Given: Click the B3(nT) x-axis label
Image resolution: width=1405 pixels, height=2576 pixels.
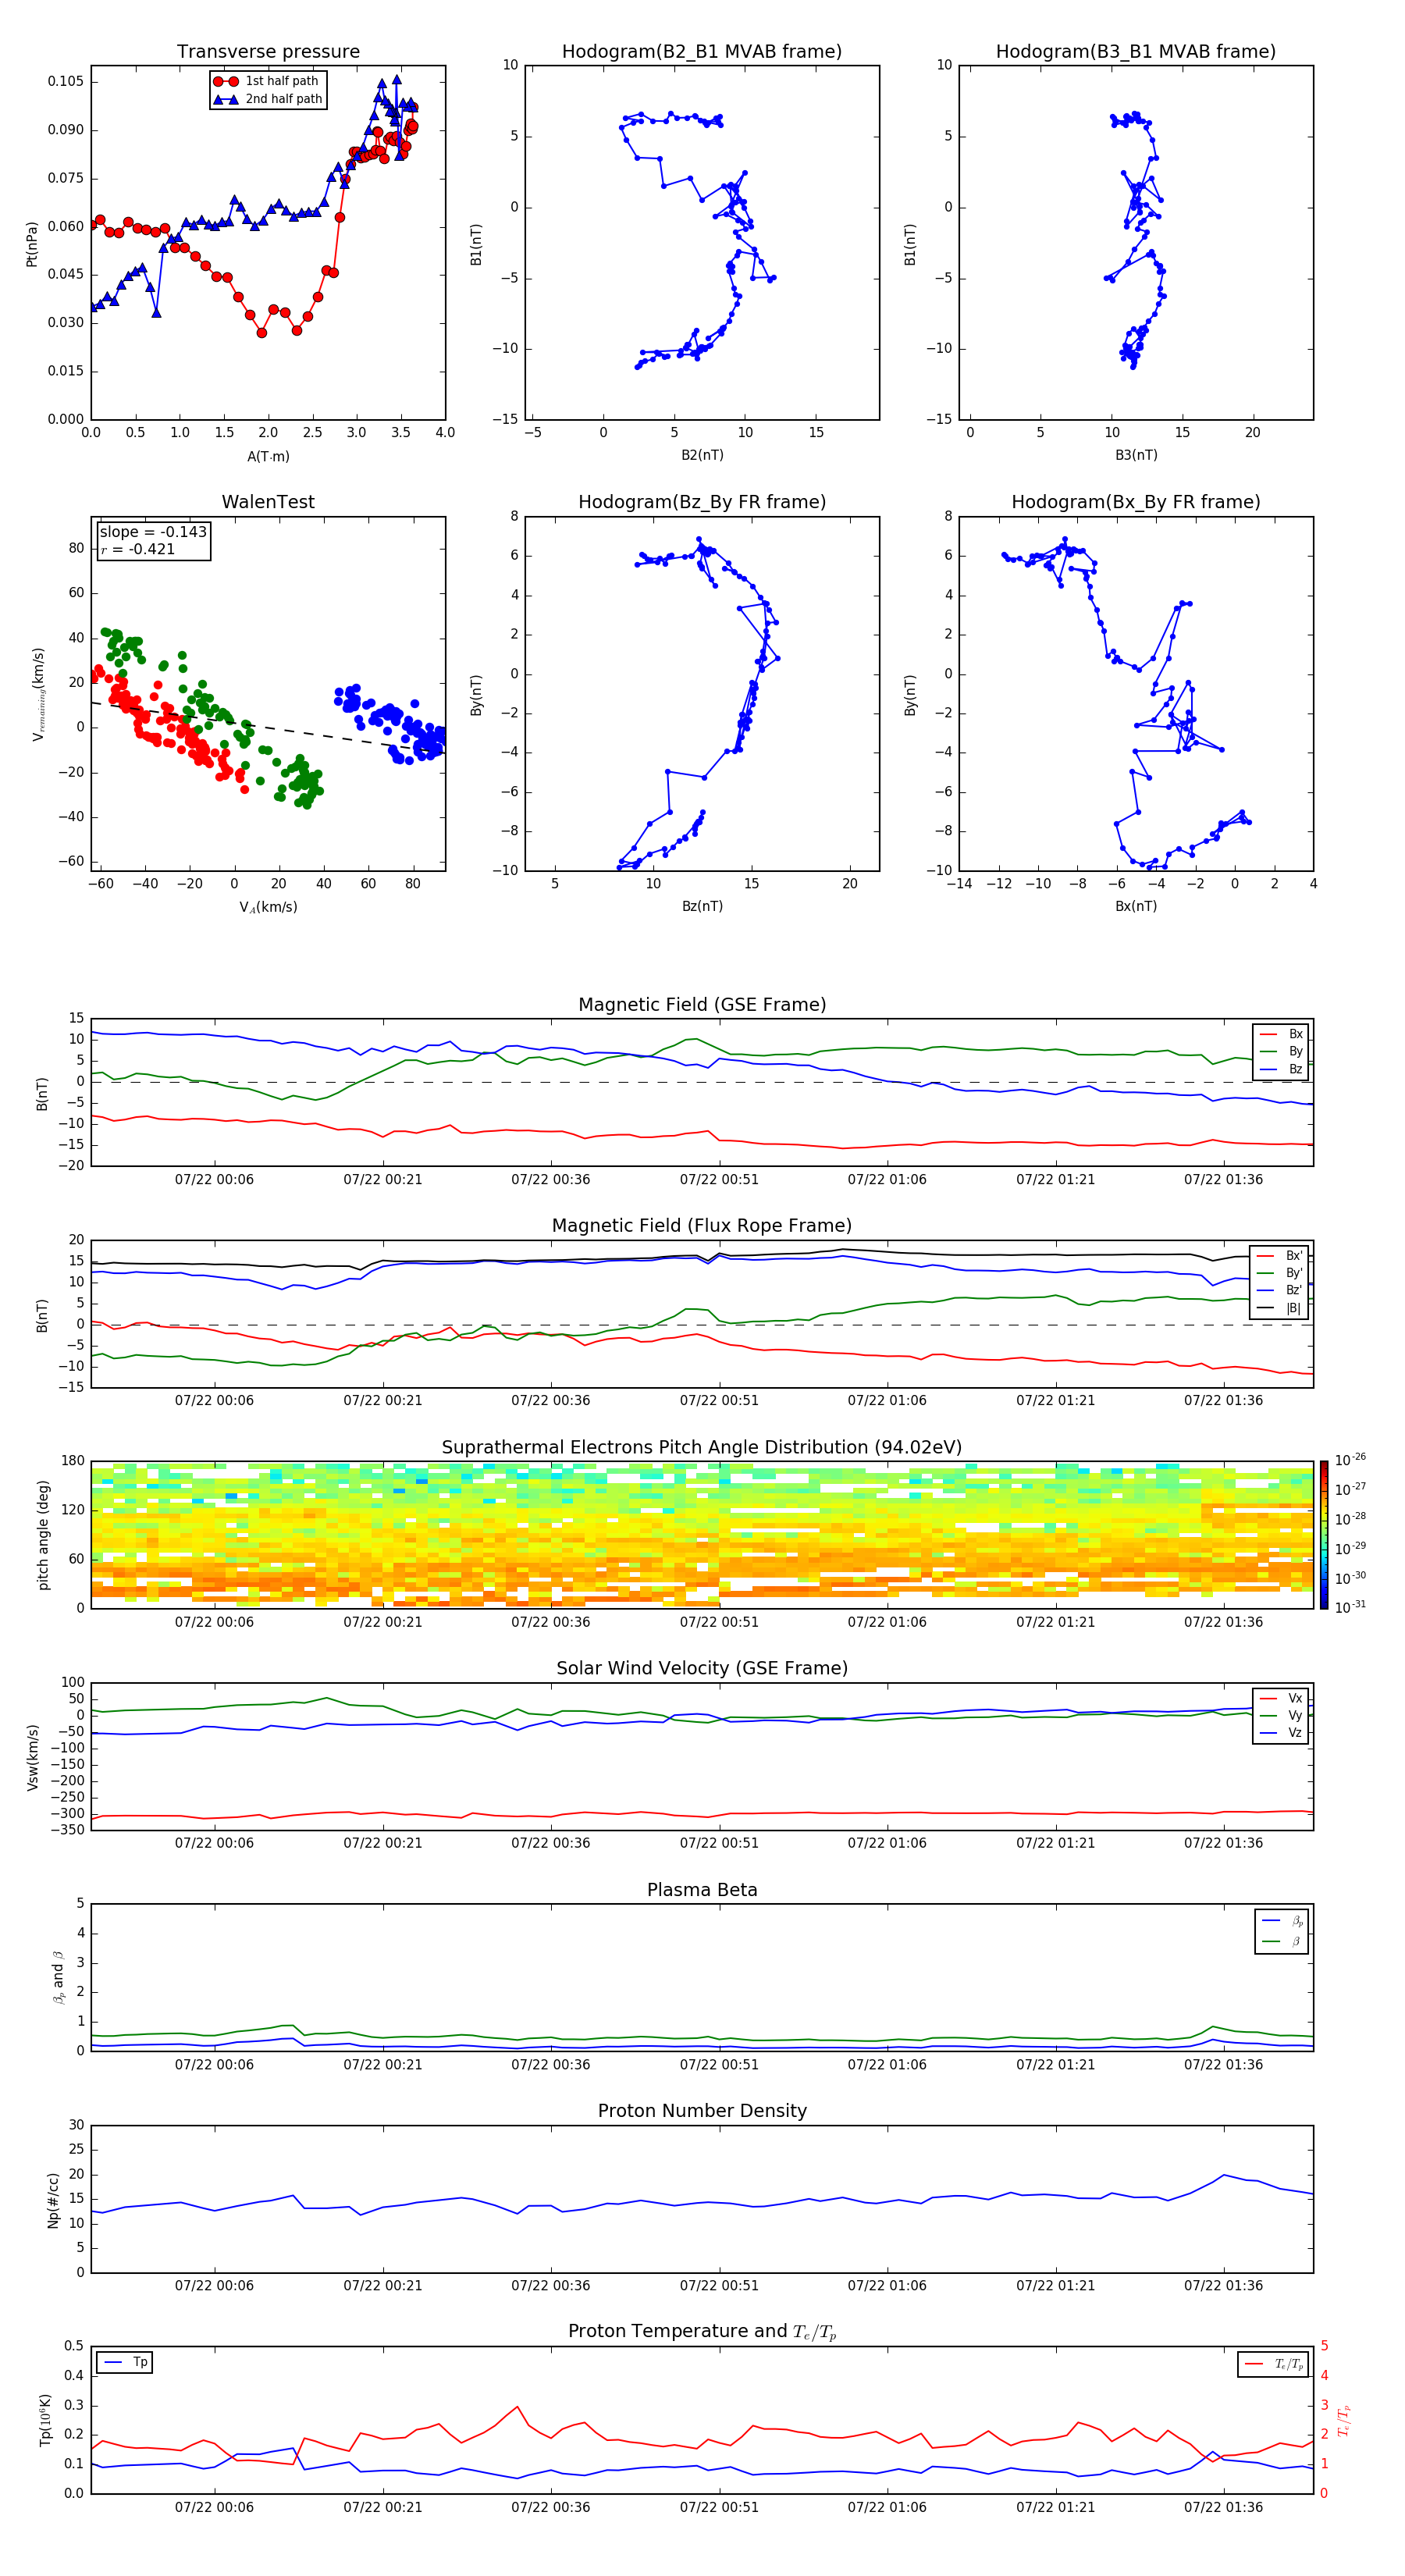Looking at the screenshot, I should pyautogui.click(x=1136, y=455).
